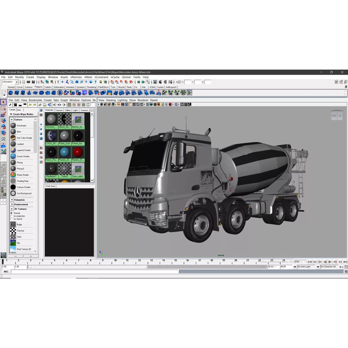Create a polygon cone from the shelf
348x348 pixels.
click(x=29, y=93)
